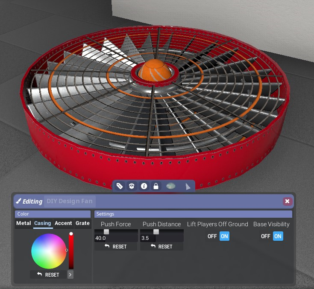Turn Lift Players Off Ground to OFF
Viewport: 314px width, 289px height.
[212, 236]
